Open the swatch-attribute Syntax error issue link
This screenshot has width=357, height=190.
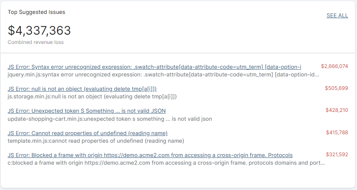154,67
